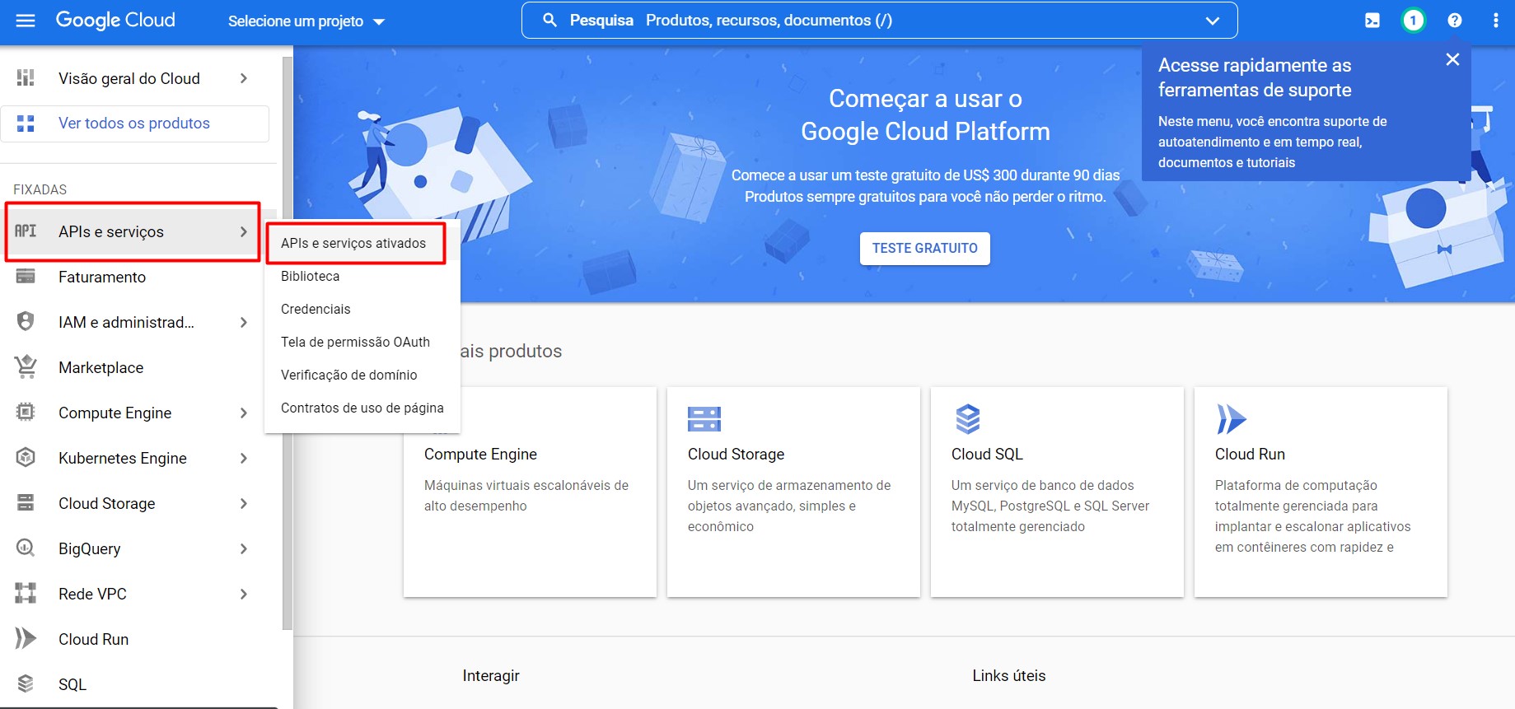Expand Rede VPC submenu arrow
This screenshot has height=709, width=1515.
coord(243,594)
